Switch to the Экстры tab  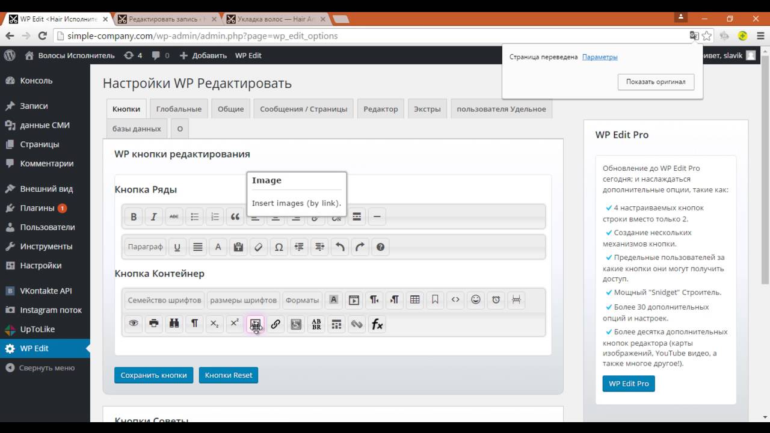(427, 109)
